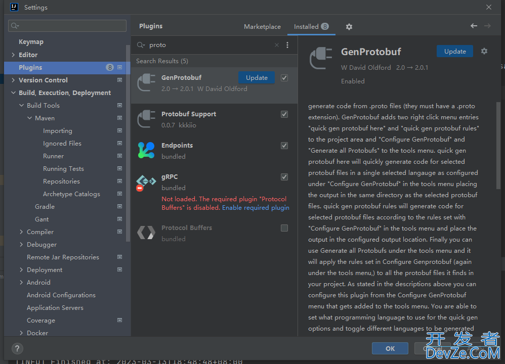Select Archetype Catalogs in tree

[x=71, y=194]
